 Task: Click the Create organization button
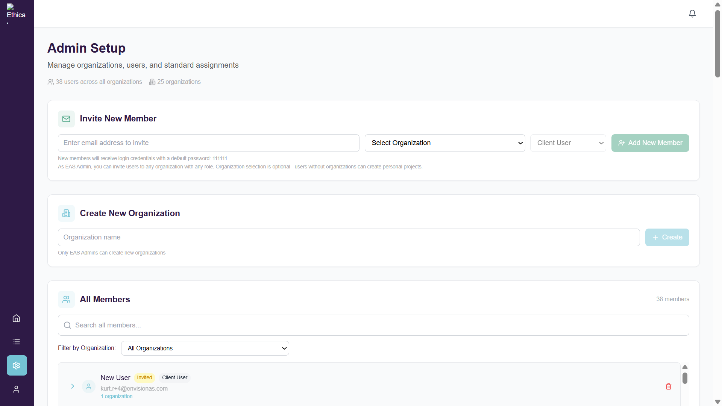667,238
